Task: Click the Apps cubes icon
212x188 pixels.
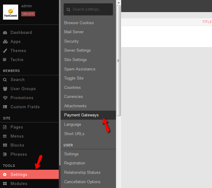Action: click(5, 42)
